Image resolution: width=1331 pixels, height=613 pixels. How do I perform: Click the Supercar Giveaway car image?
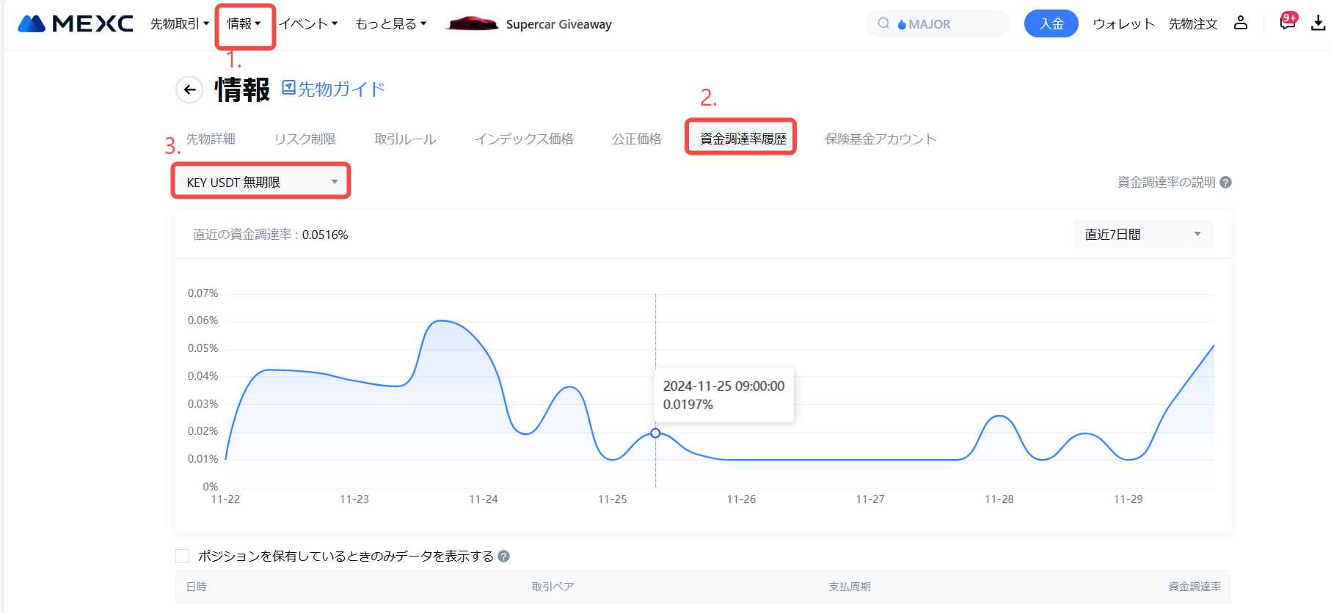[472, 23]
